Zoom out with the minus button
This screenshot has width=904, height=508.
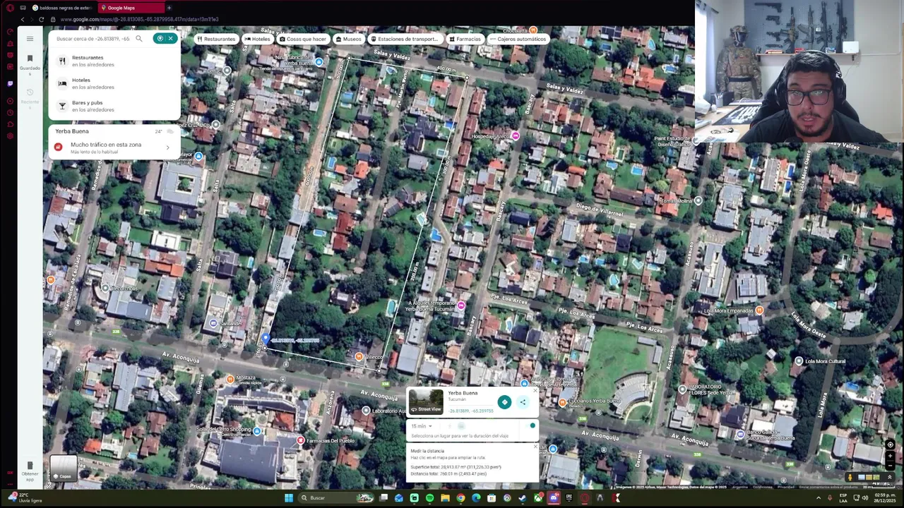(x=890, y=466)
